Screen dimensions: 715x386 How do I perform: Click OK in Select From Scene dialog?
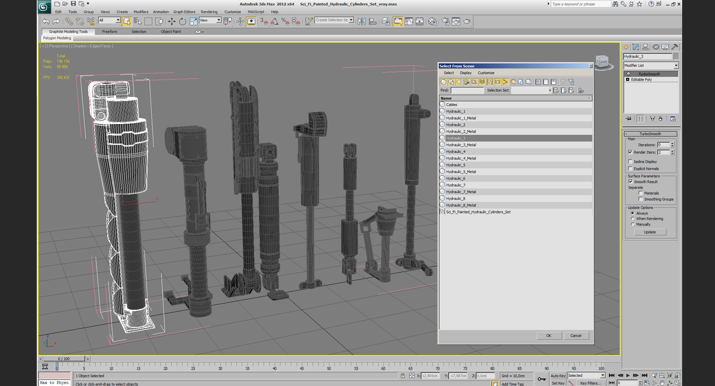tap(548, 335)
